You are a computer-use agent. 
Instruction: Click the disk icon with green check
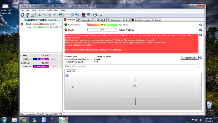[x=49, y=15]
